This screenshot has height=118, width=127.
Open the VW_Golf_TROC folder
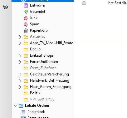pos(43,99)
